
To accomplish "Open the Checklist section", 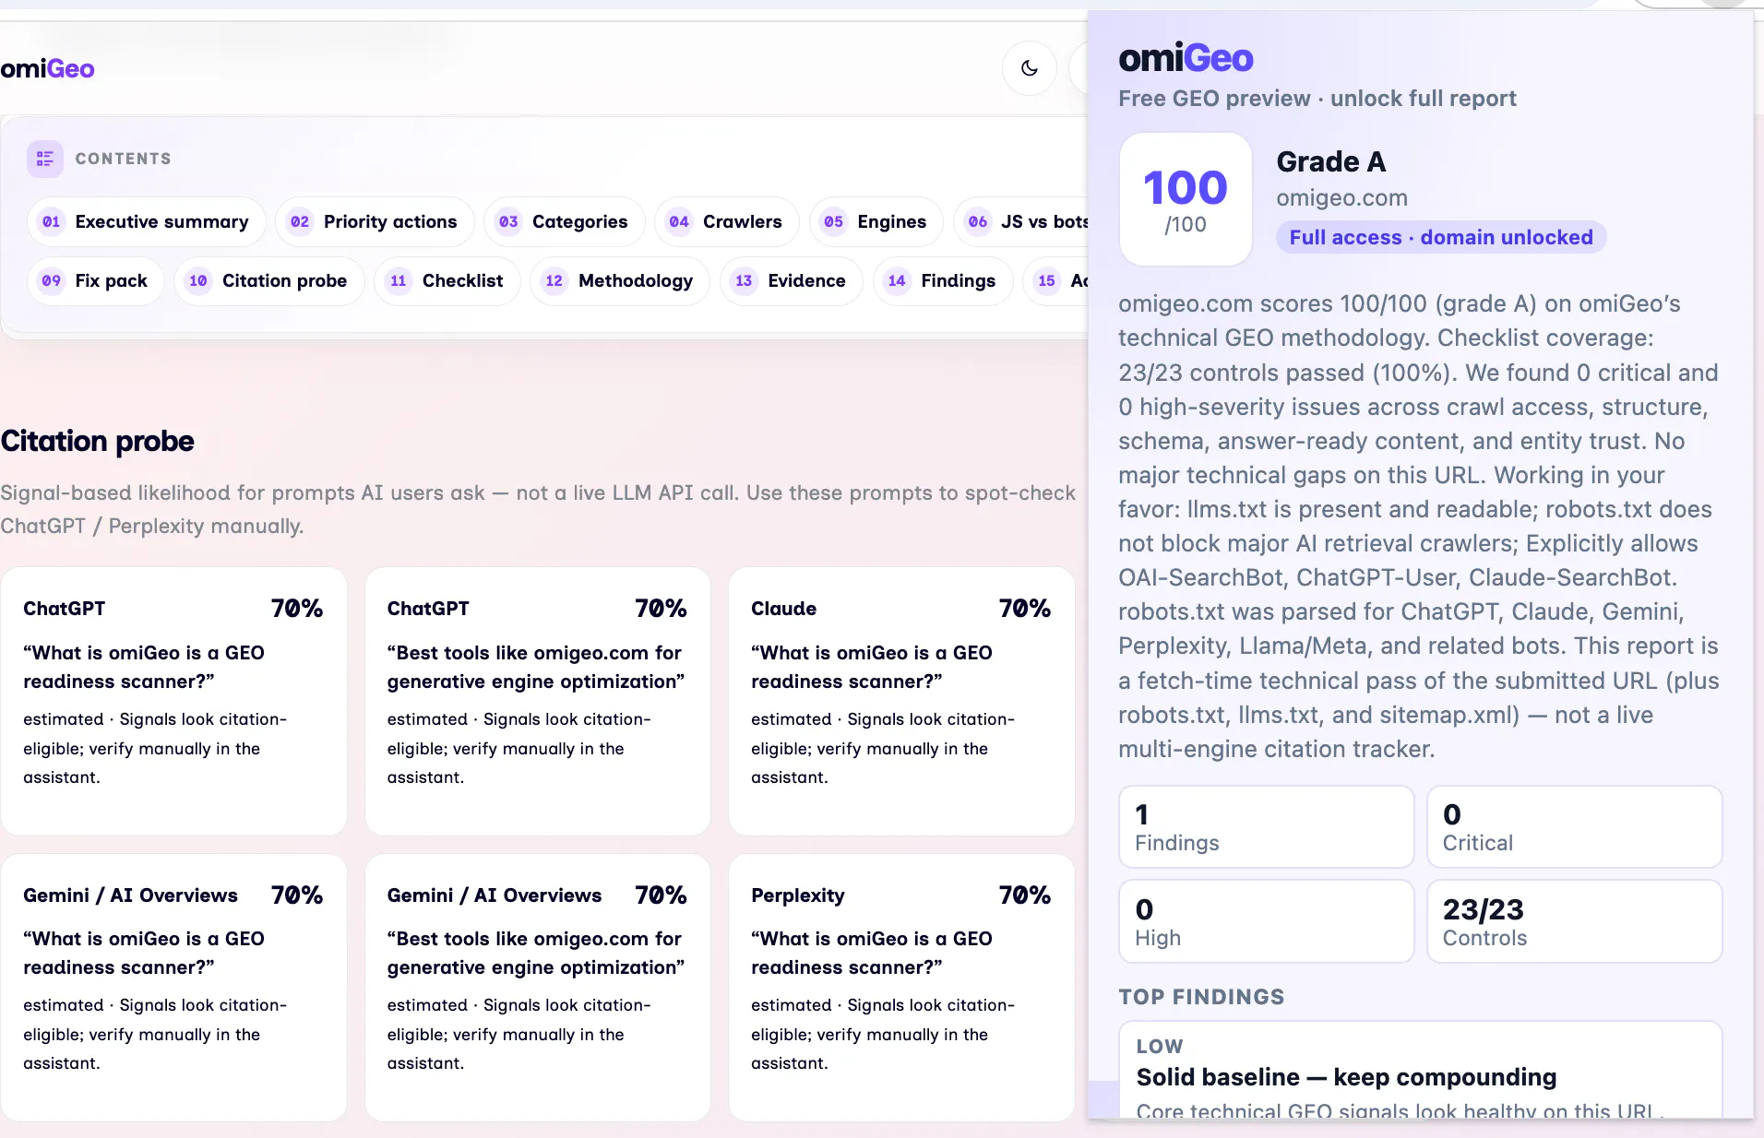I will [x=447, y=281].
